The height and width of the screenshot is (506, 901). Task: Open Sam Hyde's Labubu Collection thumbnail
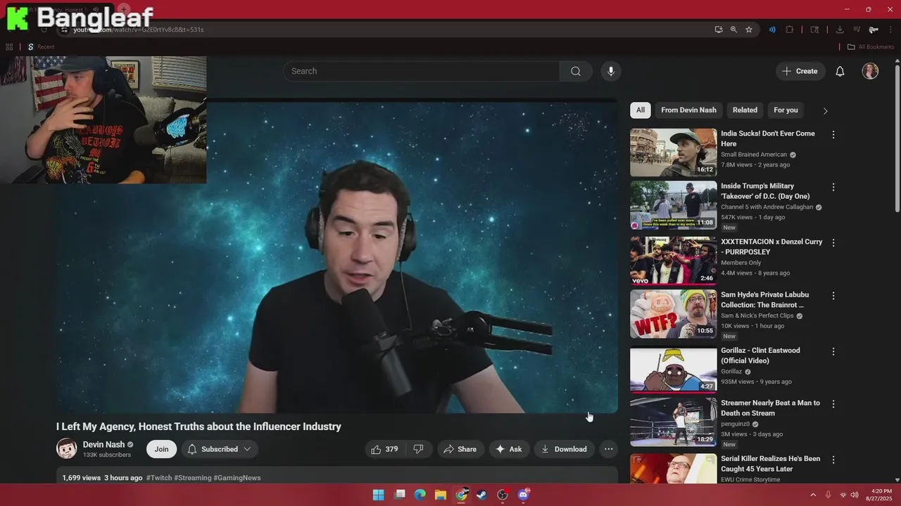[674, 313]
